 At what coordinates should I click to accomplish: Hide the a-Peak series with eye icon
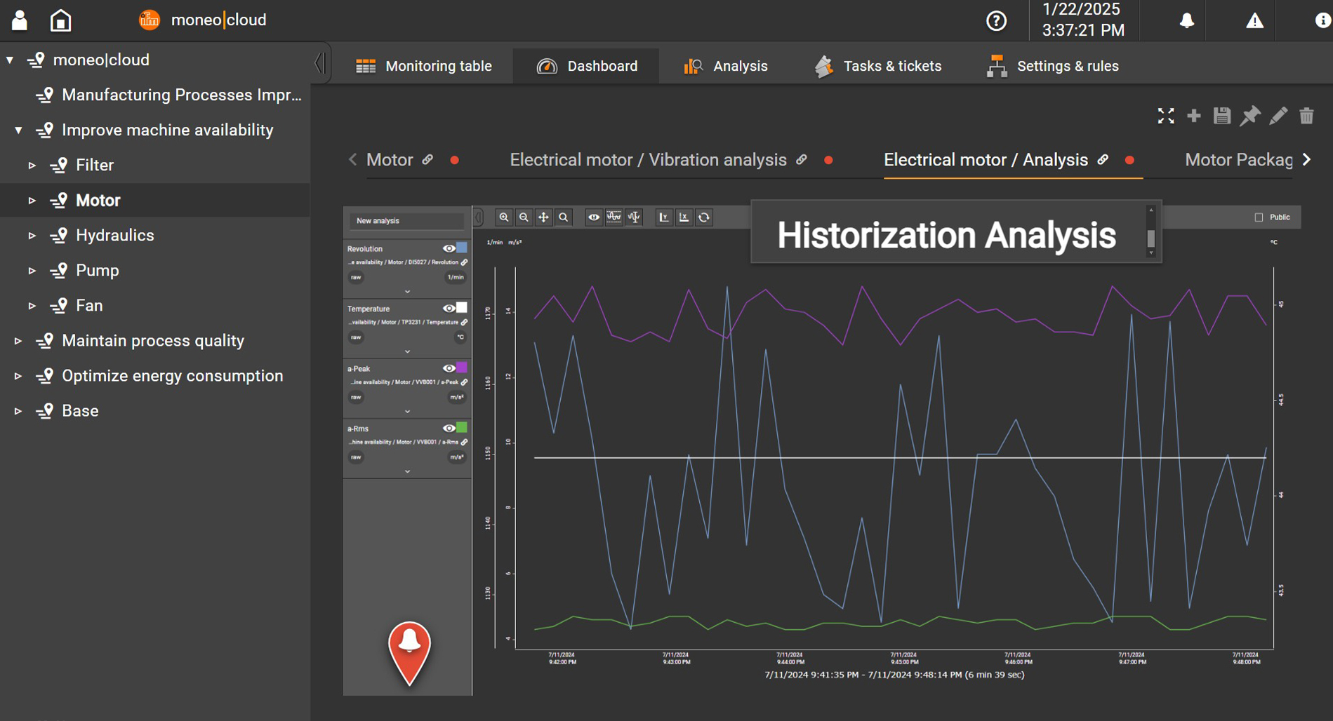coord(449,368)
